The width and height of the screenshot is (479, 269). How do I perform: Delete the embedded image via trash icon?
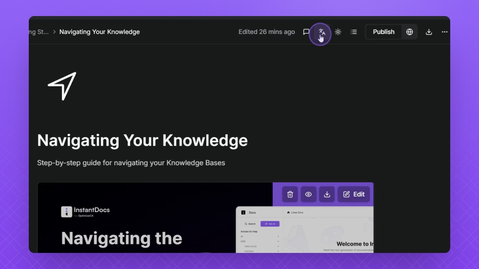pos(290,194)
